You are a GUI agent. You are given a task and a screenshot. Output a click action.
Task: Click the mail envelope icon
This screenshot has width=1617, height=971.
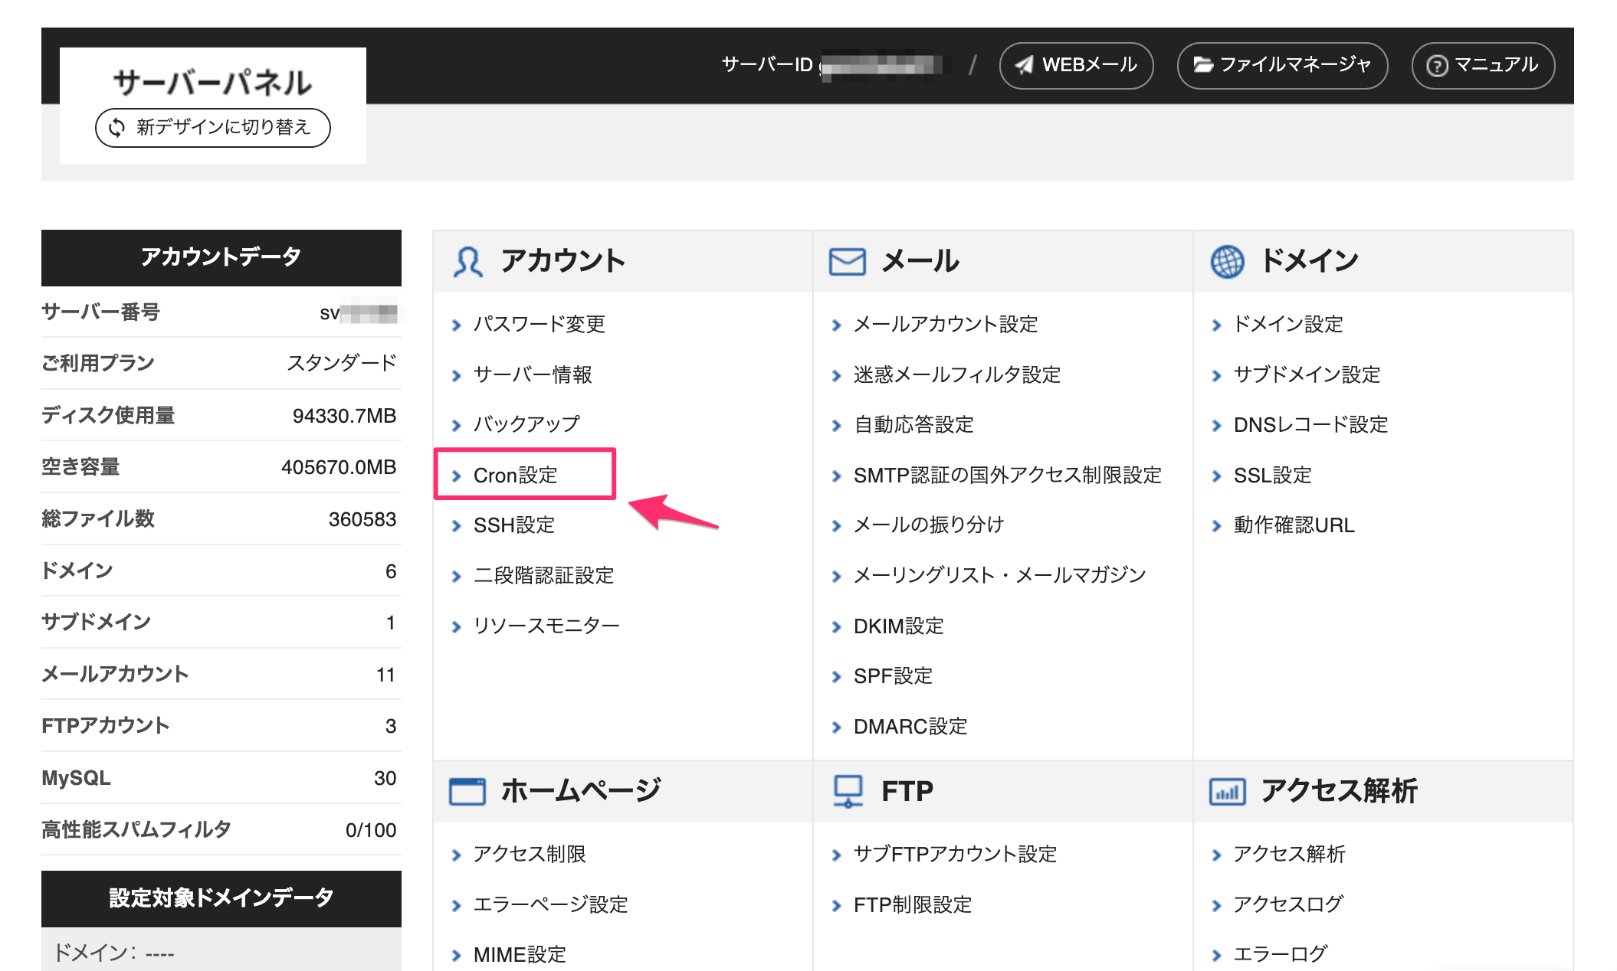847,262
